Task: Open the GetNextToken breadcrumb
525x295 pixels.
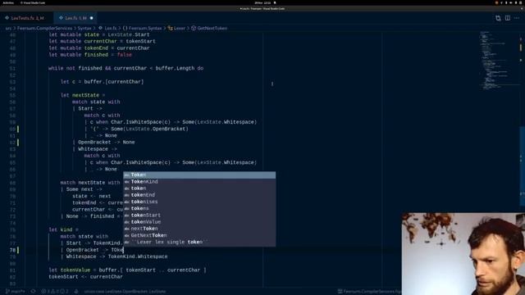Action: coord(209,28)
